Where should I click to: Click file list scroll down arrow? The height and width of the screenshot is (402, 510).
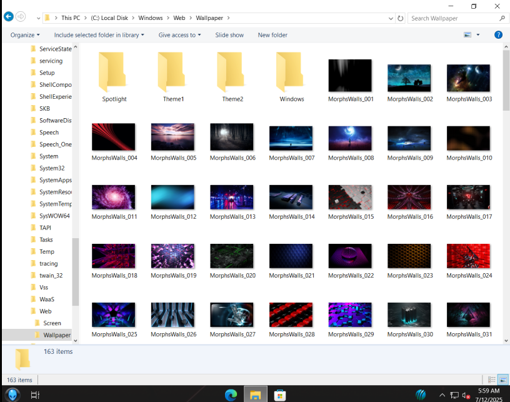click(506, 341)
